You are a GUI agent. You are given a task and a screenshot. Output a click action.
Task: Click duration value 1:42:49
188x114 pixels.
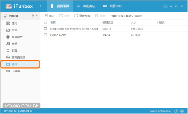click(x=107, y=35)
